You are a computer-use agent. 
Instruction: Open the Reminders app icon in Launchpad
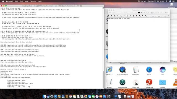tap(136, 70)
